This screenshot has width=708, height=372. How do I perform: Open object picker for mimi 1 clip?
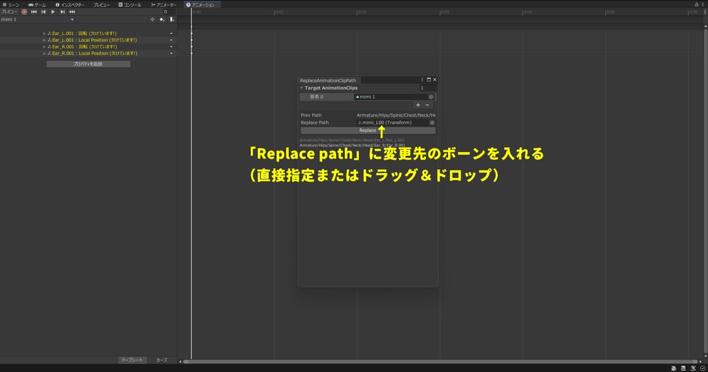click(x=431, y=97)
